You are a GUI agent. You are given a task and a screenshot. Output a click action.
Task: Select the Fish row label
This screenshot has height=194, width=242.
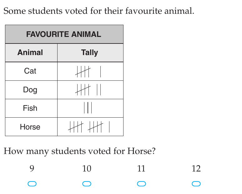pyautogui.click(x=30, y=108)
